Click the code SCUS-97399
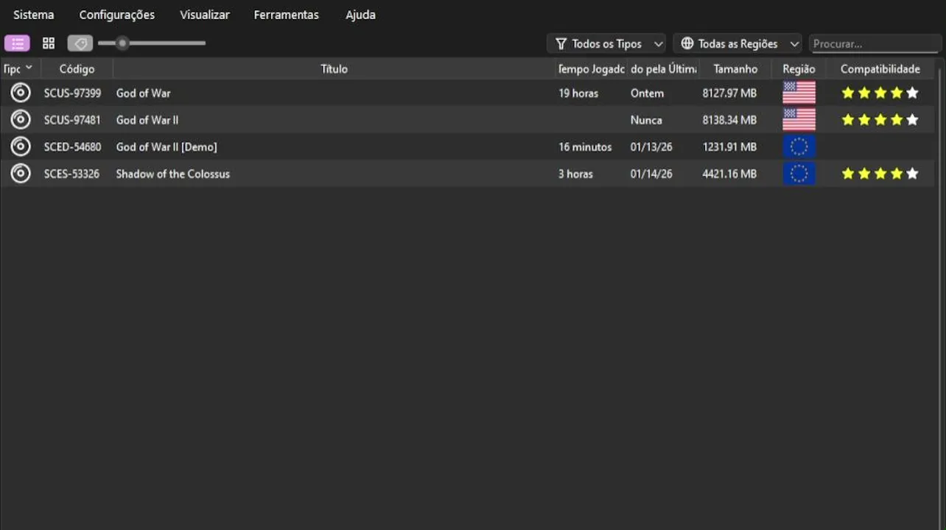The width and height of the screenshot is (946, 530). coord(72,93)
